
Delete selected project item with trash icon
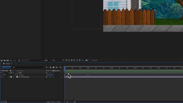[x=19, y=60]
